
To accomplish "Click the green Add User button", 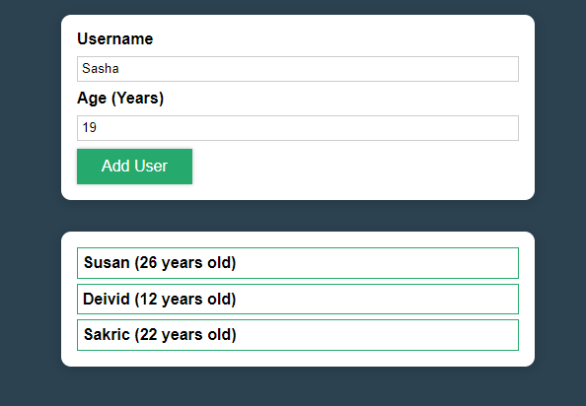I will tap(134, 167).
